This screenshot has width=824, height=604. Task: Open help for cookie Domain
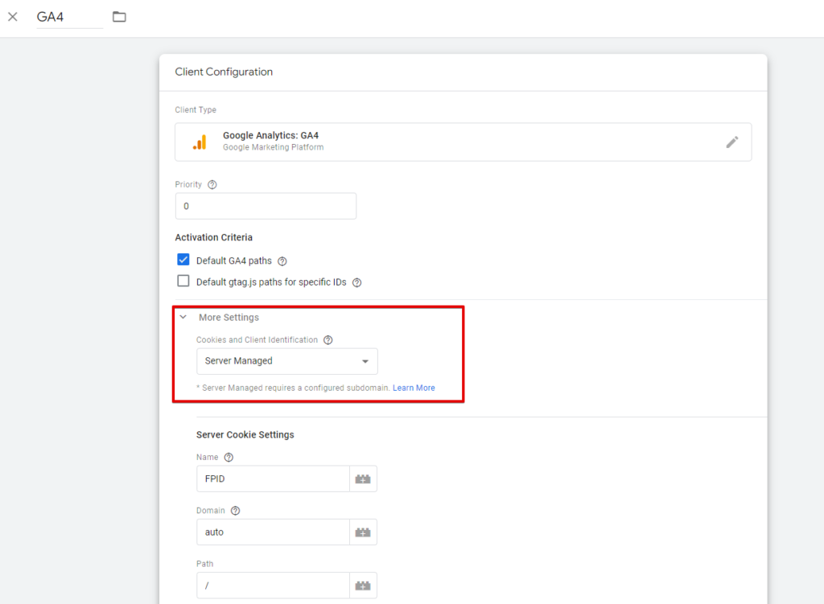(x=236, y=511)
